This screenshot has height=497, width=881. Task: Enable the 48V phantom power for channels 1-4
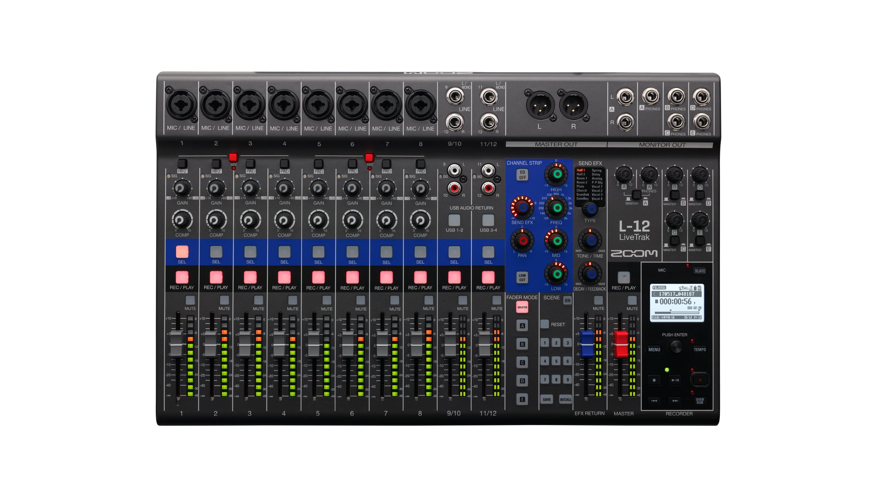pyautogui.click(x=233, y=157)
